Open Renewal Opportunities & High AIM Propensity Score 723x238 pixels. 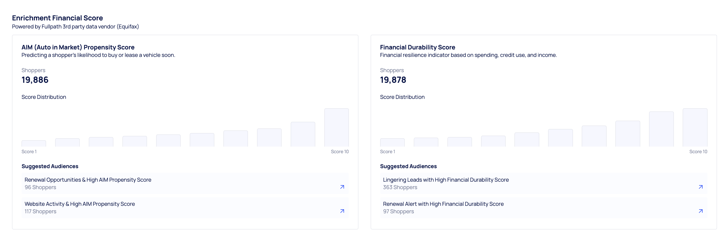click(x=88, y=180)
